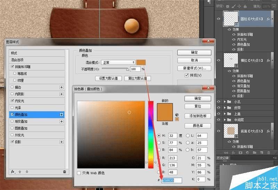Expand the 皮带 layer group
Viewport: 278px width, 190px height.
(x=224, y=108)
